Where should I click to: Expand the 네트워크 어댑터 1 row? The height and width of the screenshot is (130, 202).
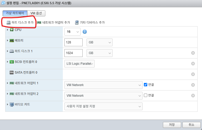[8, 83]
